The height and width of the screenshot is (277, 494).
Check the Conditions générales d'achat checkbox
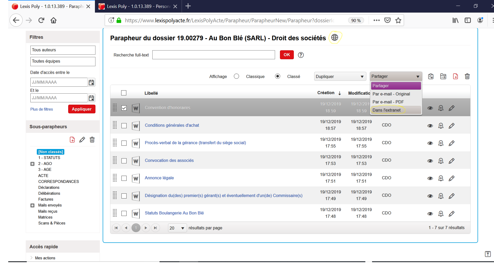point(124,126)
